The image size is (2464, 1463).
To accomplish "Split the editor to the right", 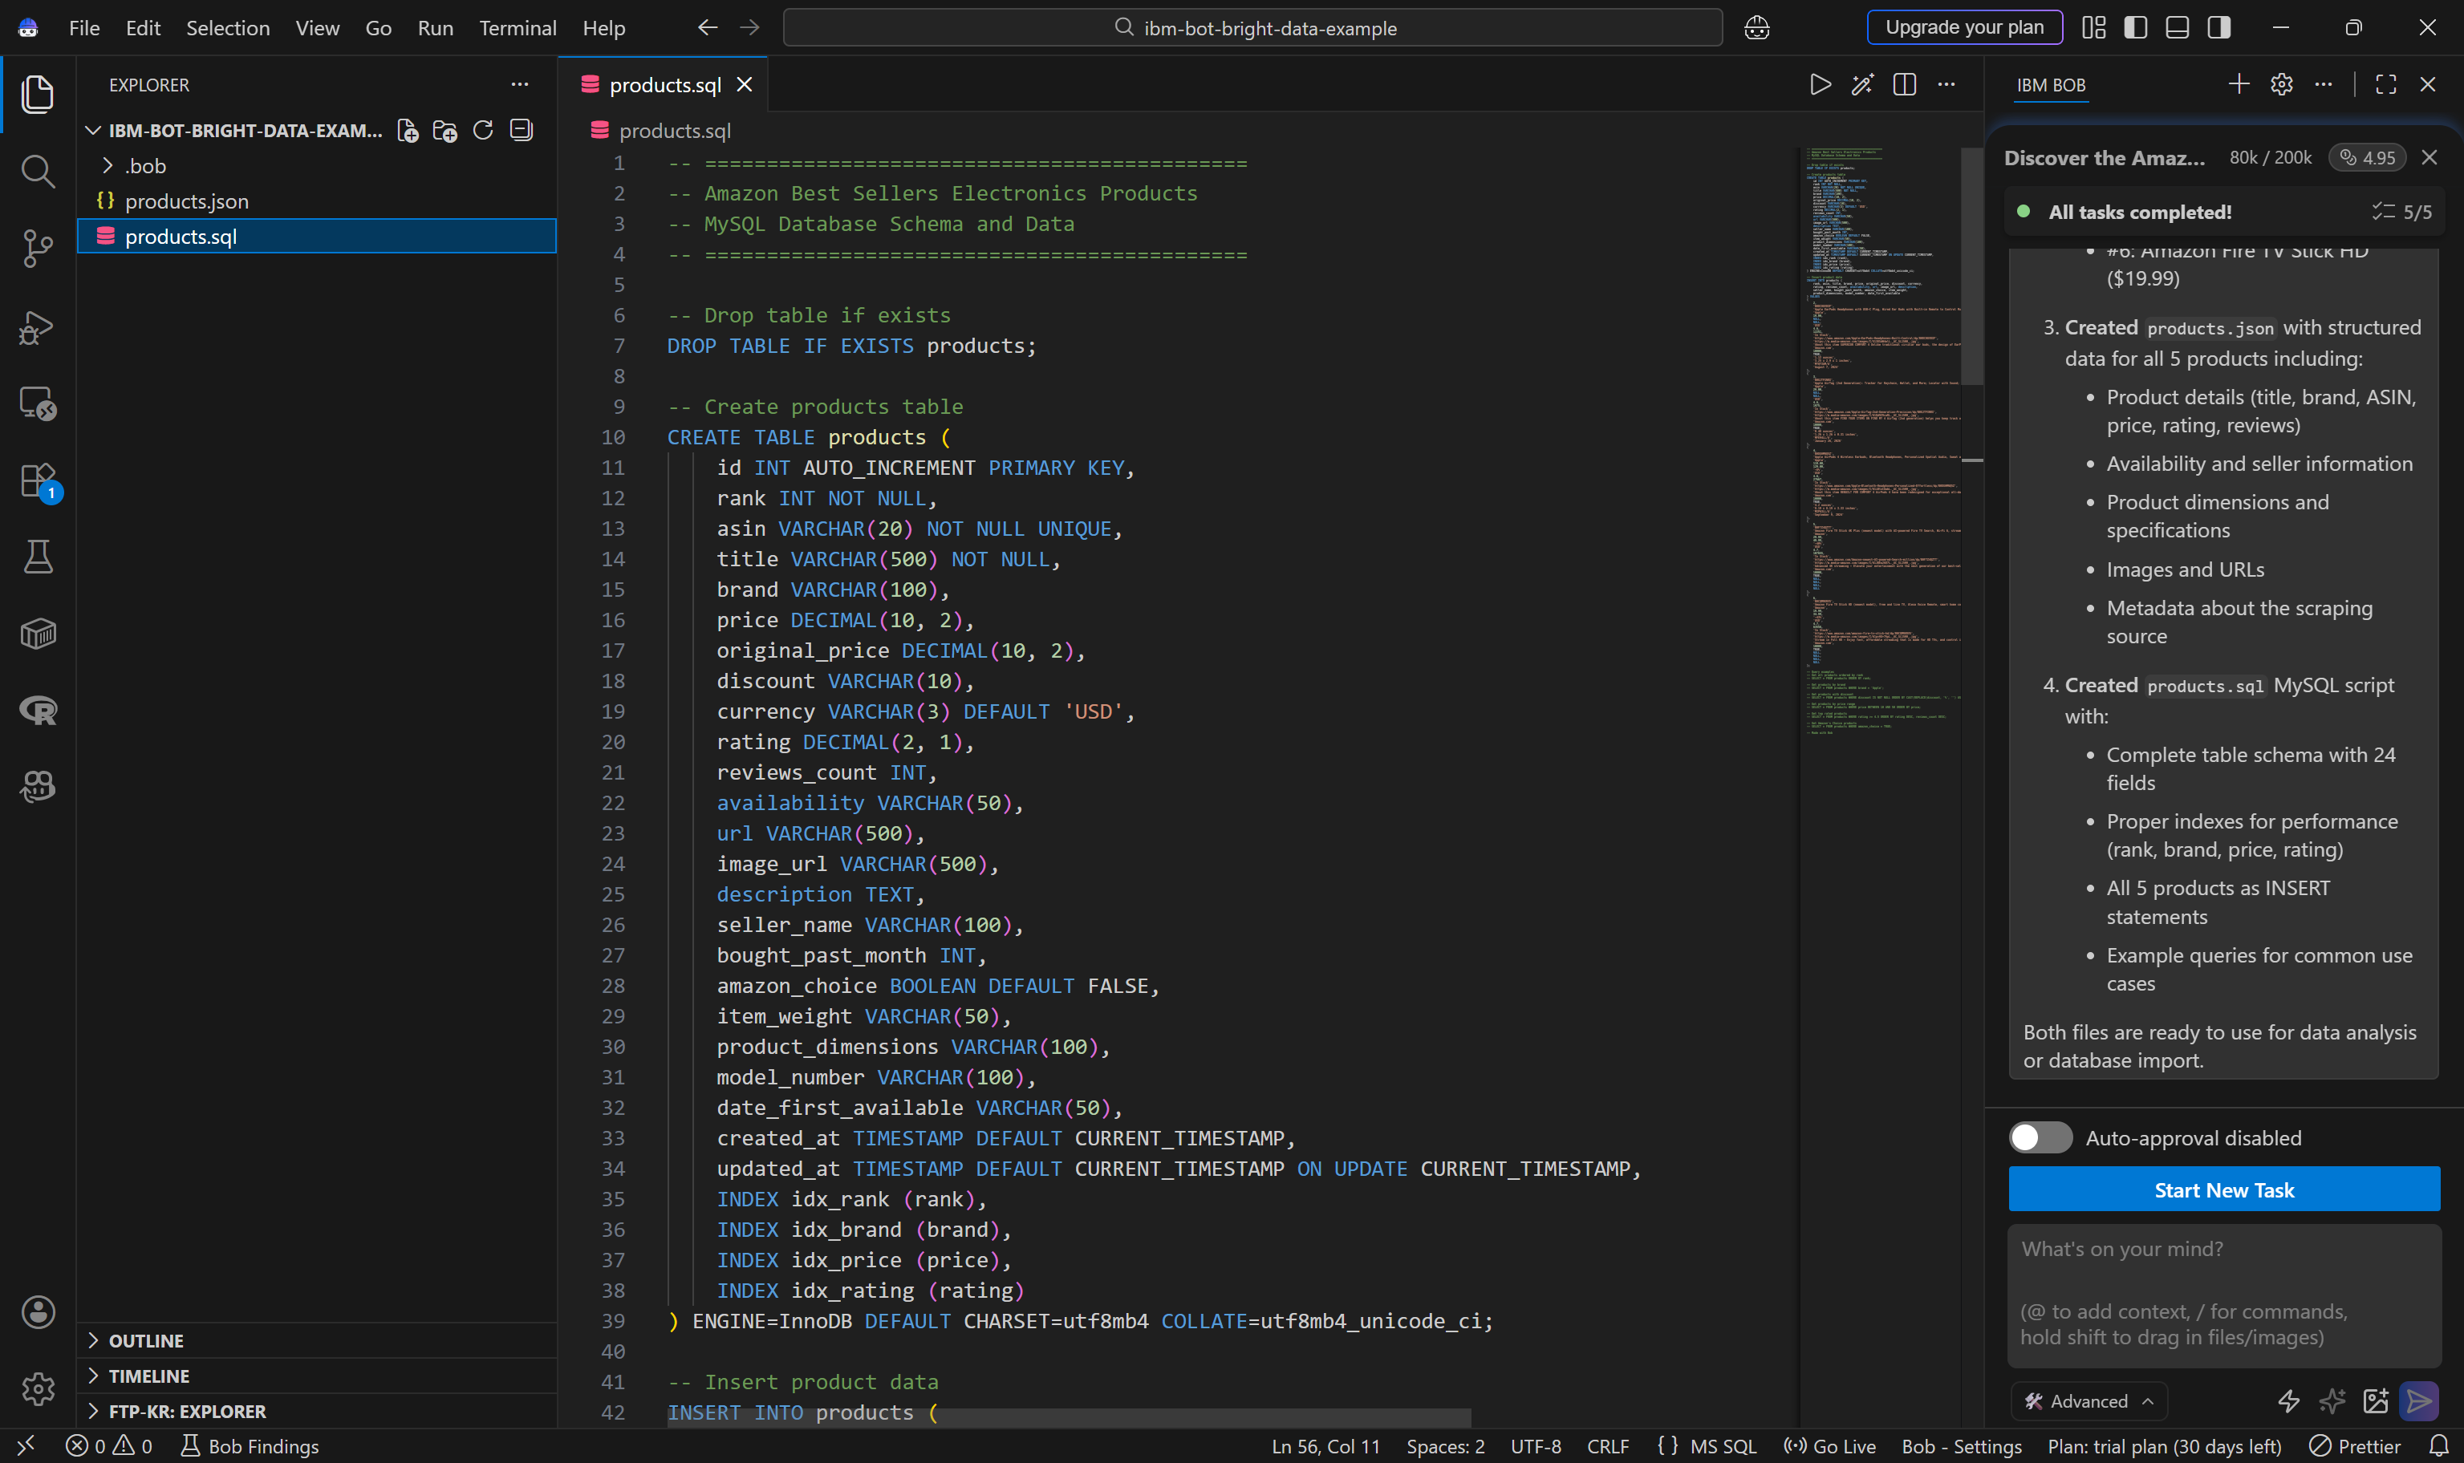I will click(x=1904, y=85).
